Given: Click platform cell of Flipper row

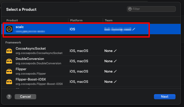Looking at the screenshot, I should 79,72.
